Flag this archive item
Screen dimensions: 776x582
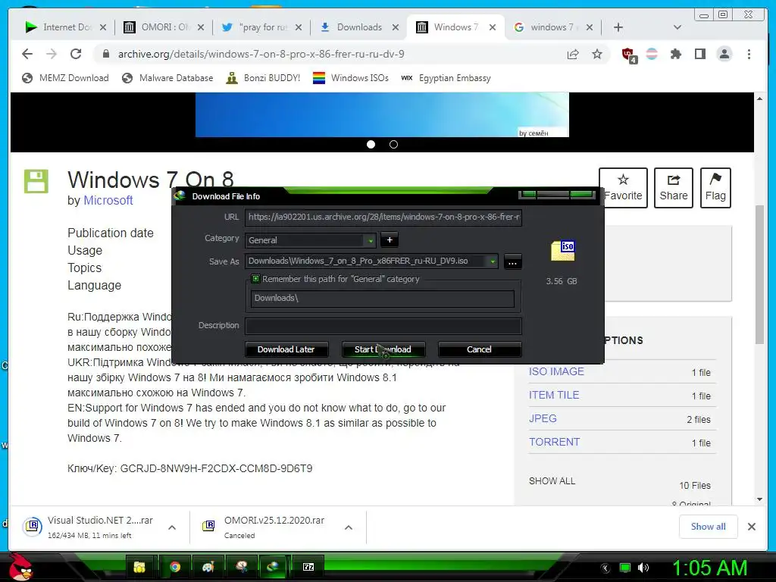[x=715, y=188]
